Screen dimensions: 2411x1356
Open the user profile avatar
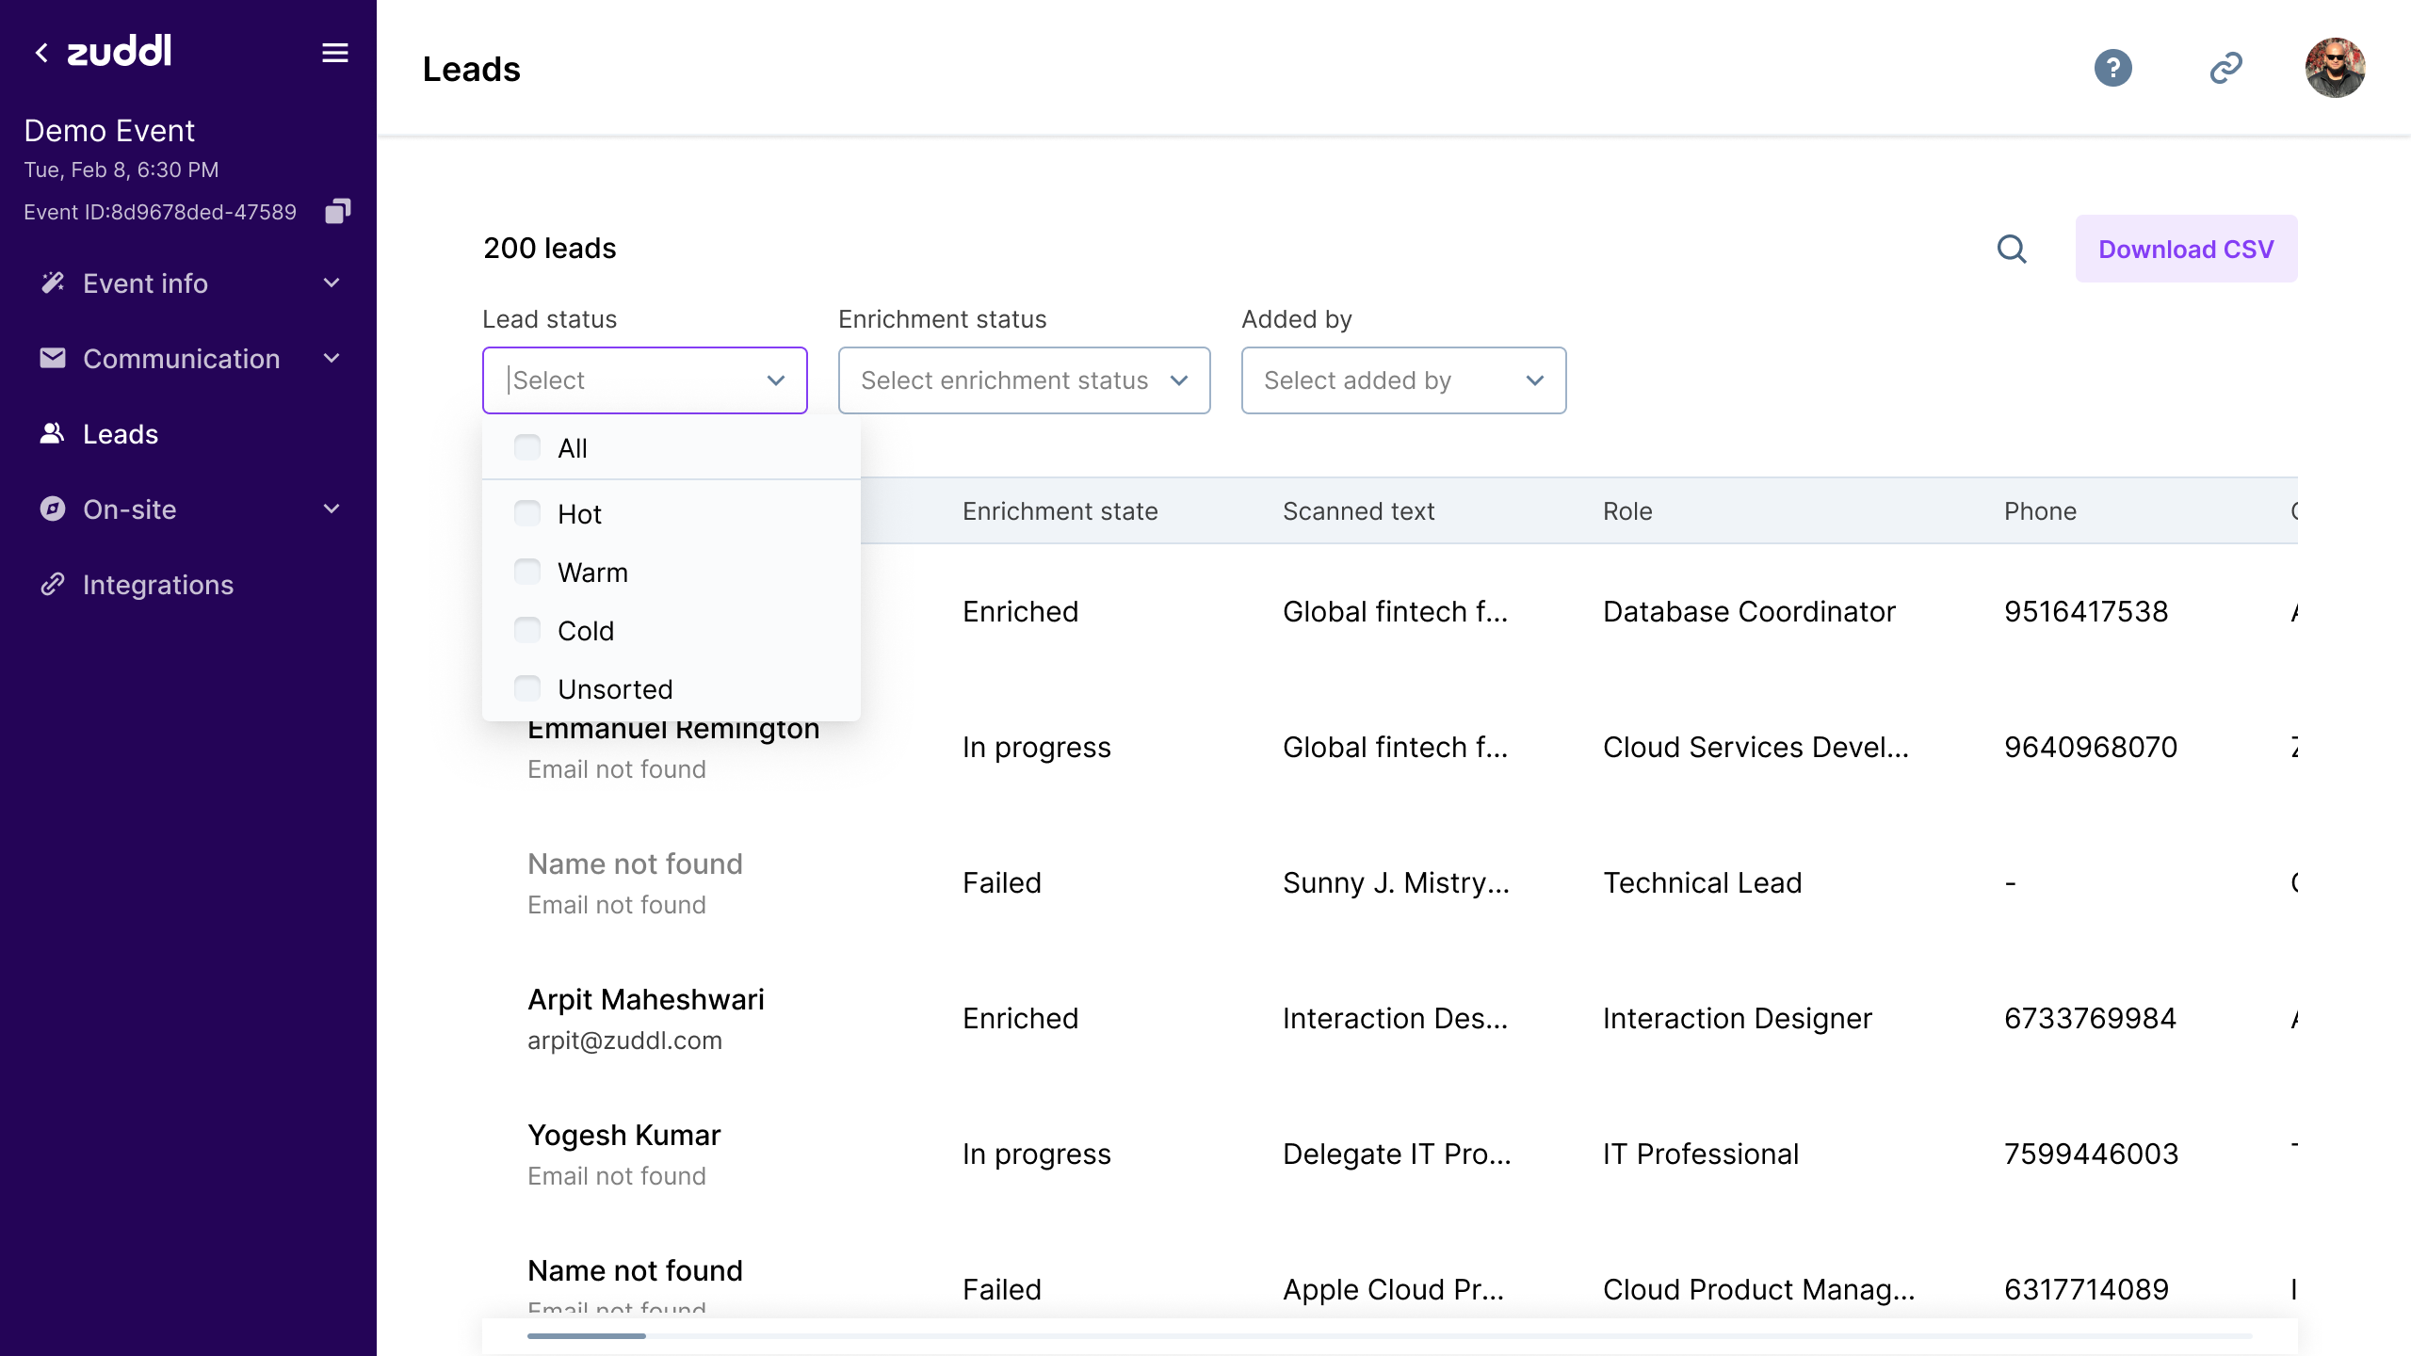tap(2335, 68)
